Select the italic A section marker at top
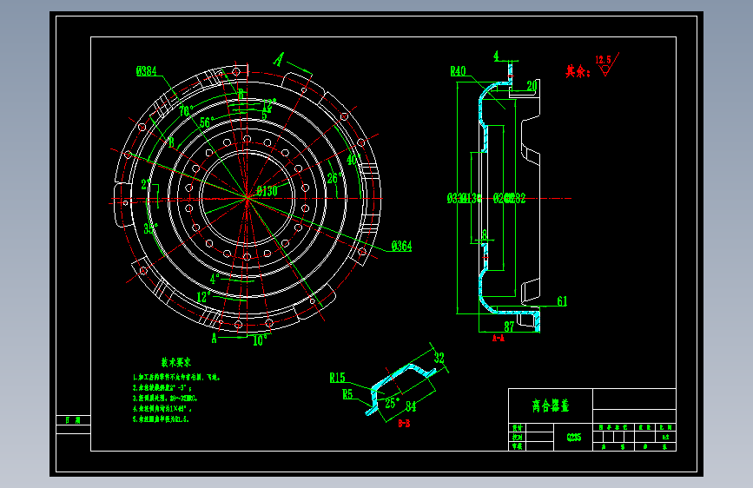This screenshot has width=753, height=488. [279, 60]
